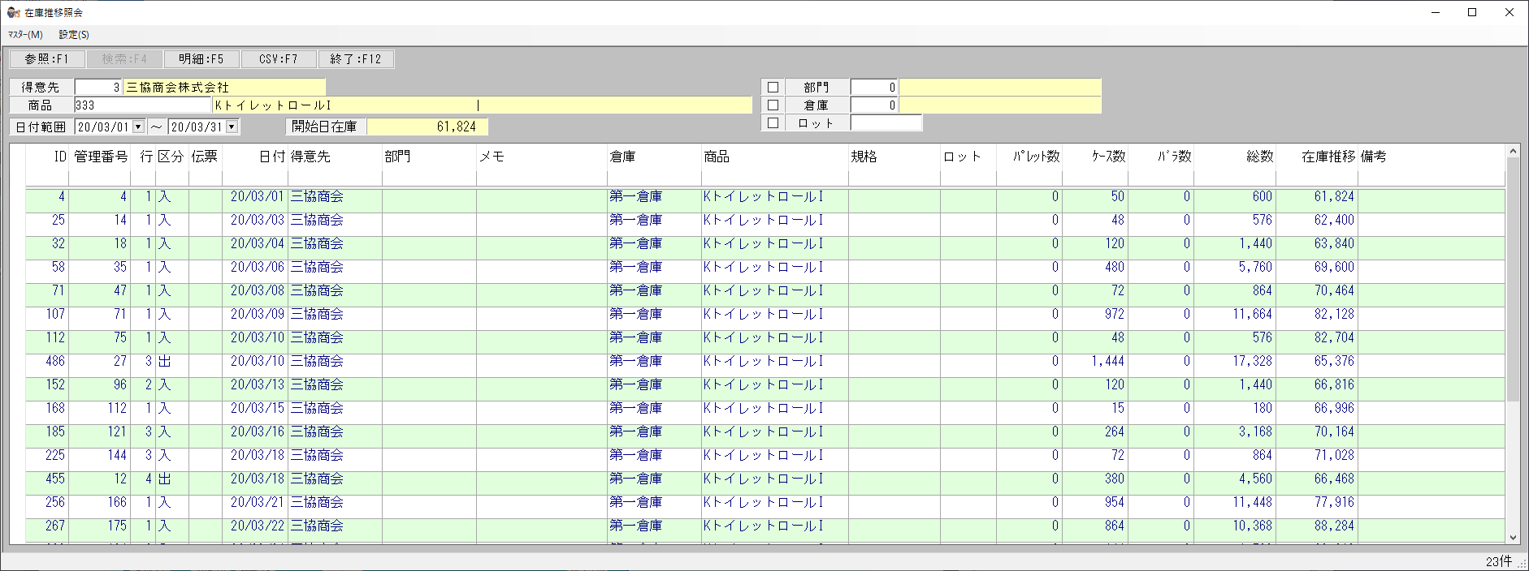This screenshot has height=571, width=1529.
Task: Click the 参照:F1 button
Action: (x=47, y=59)
